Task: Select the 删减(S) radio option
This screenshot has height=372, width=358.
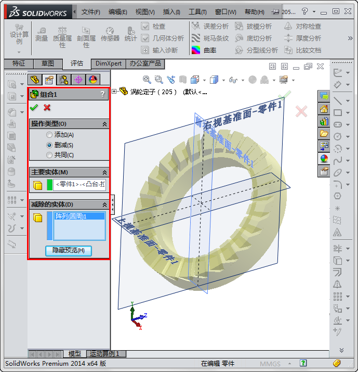Action: [x=49, y=145]
